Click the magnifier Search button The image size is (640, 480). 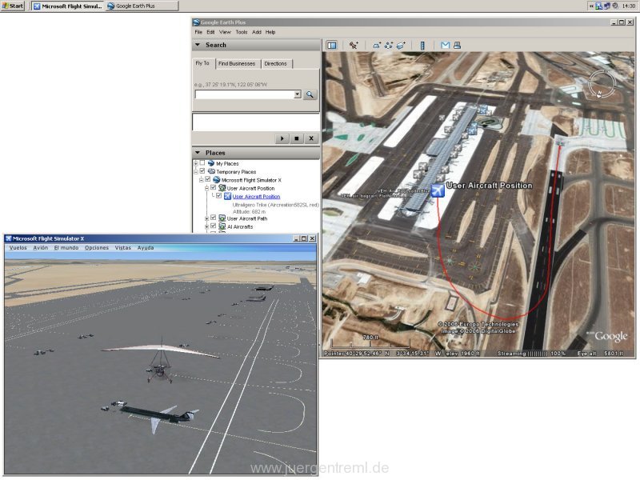pos(310,94)
